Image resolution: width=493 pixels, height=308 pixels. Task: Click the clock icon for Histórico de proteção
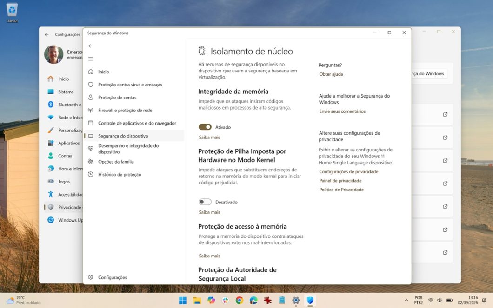91,174
